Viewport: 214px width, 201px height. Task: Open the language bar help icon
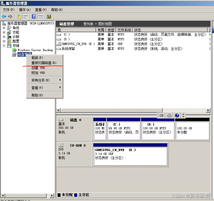[177, 115]
